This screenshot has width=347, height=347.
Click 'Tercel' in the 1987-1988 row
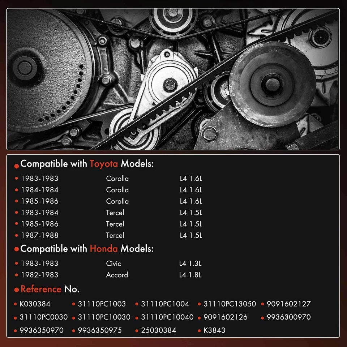tap(115, 235)
